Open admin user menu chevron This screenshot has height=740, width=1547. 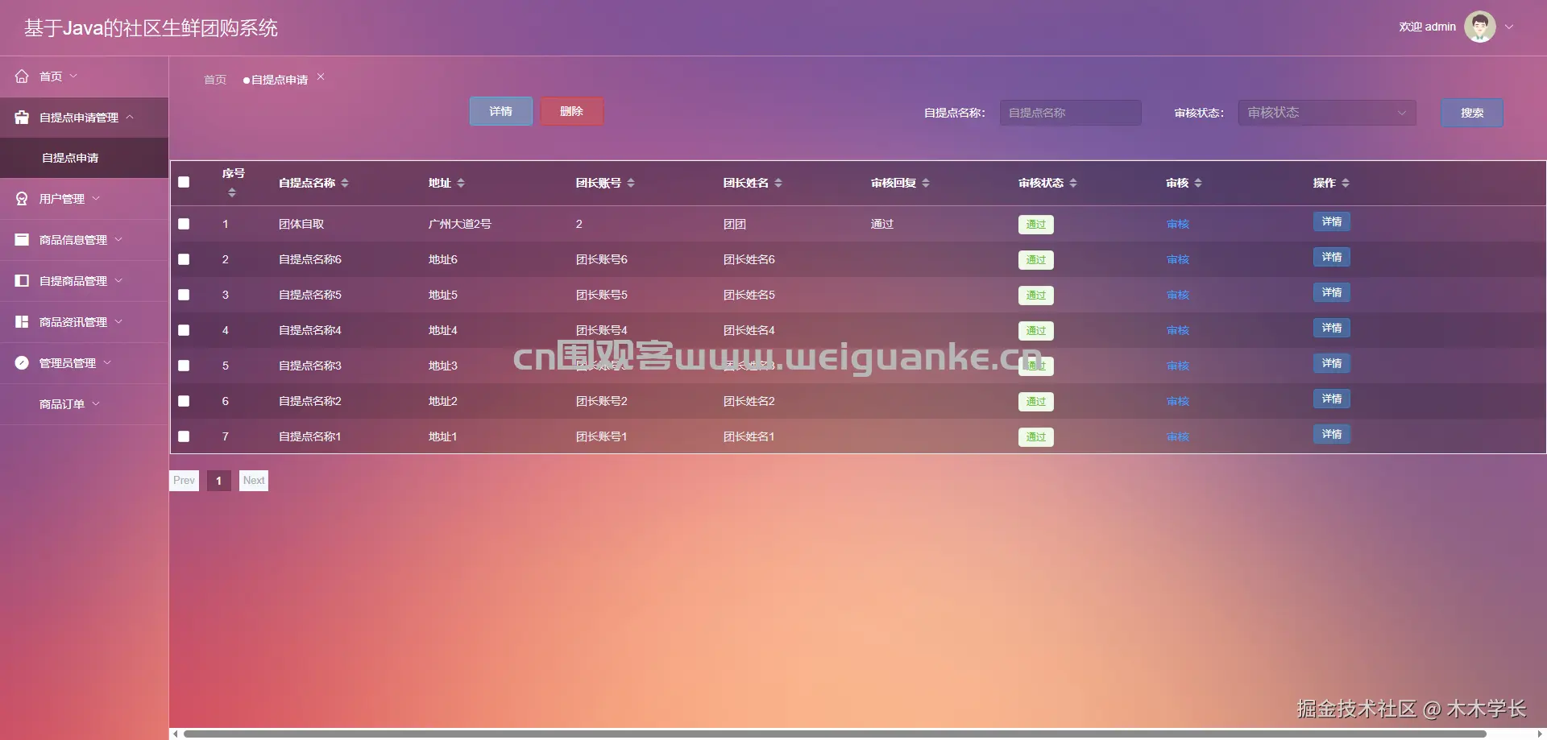pyautogui.click(x=1509, y=27)
